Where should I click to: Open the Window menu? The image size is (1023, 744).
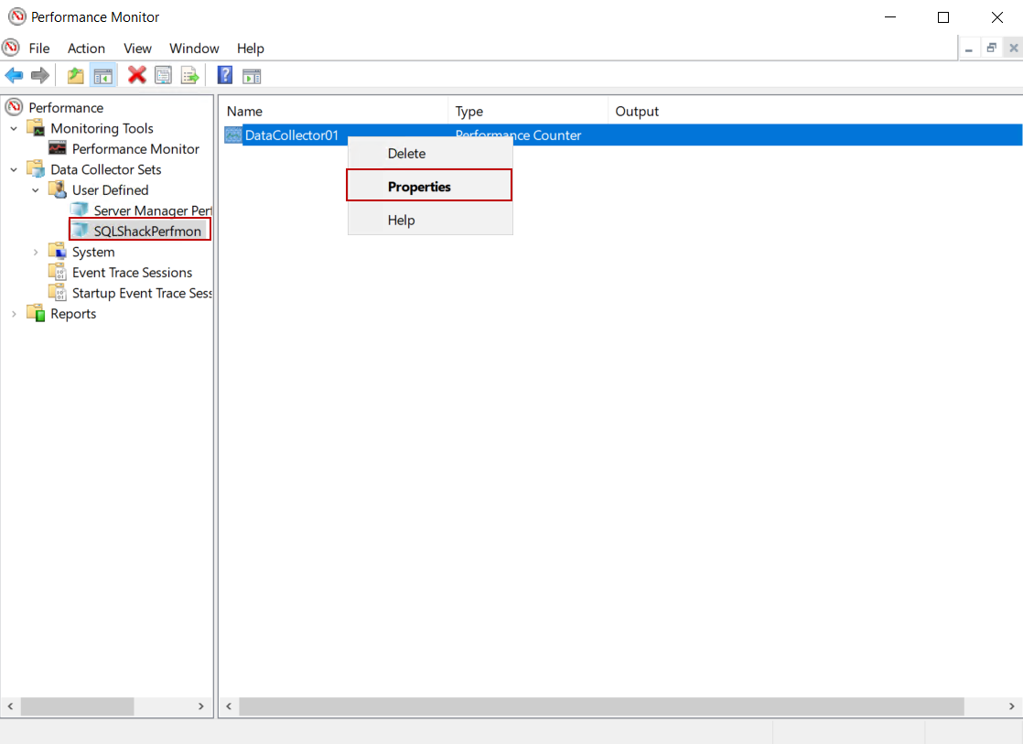[x=194, y=49]
